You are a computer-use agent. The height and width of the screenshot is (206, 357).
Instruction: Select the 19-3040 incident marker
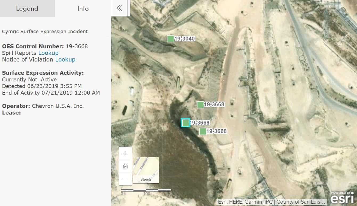click(x=171, y=38)
